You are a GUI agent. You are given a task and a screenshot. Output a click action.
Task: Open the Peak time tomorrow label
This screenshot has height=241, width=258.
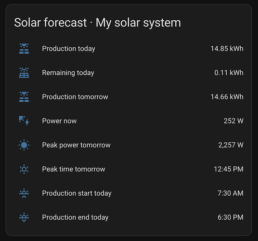pyautogui.click(x=74, y=169)
